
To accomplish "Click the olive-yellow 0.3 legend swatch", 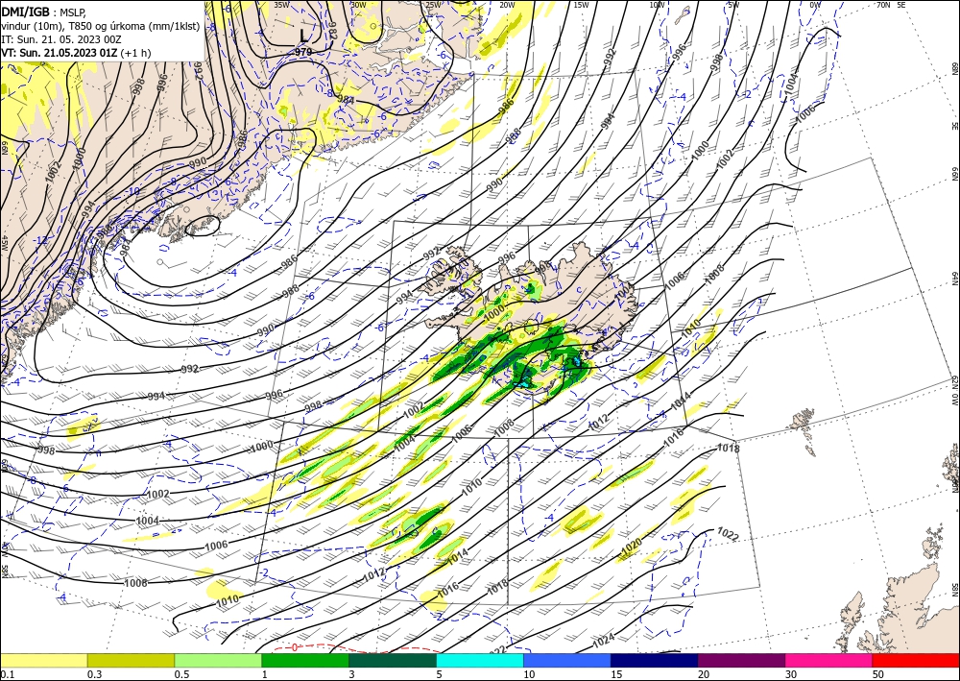I will (131, 660).
